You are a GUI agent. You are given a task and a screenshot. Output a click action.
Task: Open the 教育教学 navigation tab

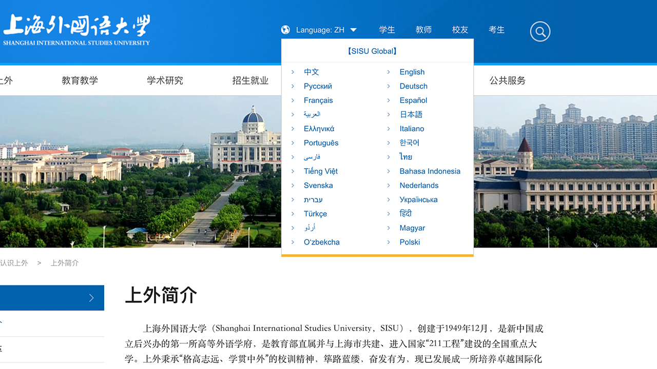tap(80, 80)
